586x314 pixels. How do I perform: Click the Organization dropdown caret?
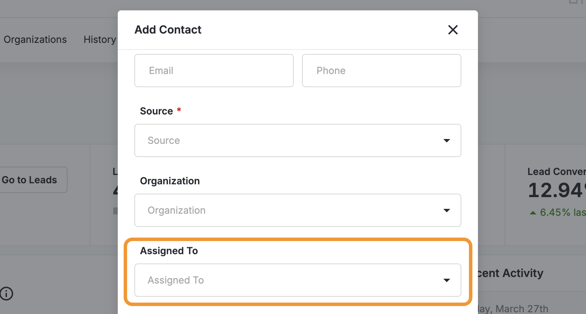pyautogui.click(x=447, y=210)
